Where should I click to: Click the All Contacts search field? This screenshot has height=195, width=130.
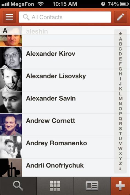65,17
